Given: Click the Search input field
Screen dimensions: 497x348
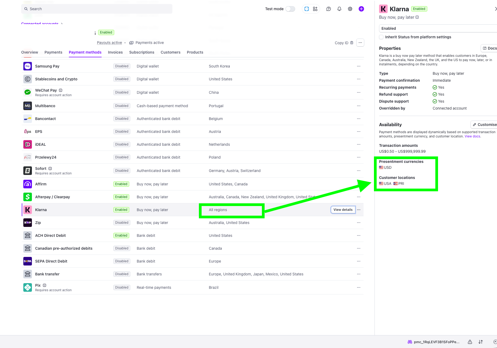Looking at the screenshot, I should point(97,9).
